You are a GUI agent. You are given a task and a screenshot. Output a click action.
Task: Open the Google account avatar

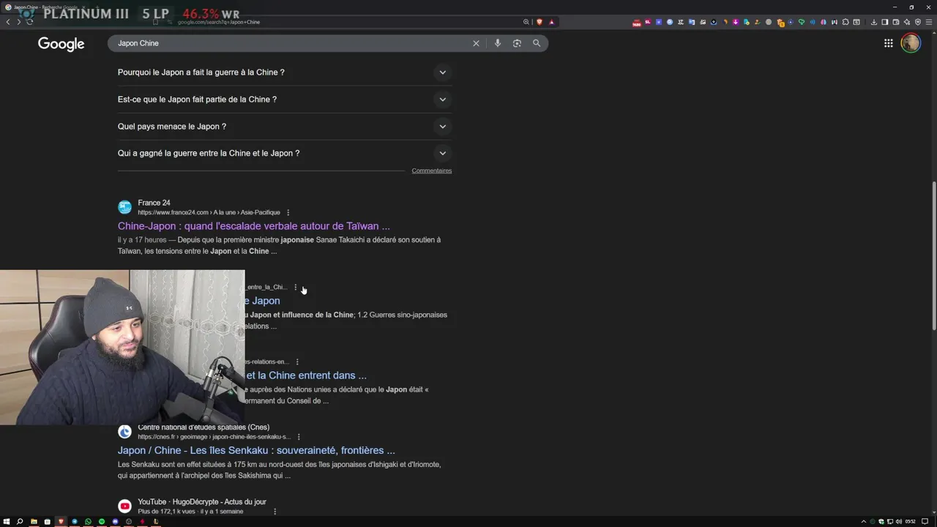coord(911,43)
